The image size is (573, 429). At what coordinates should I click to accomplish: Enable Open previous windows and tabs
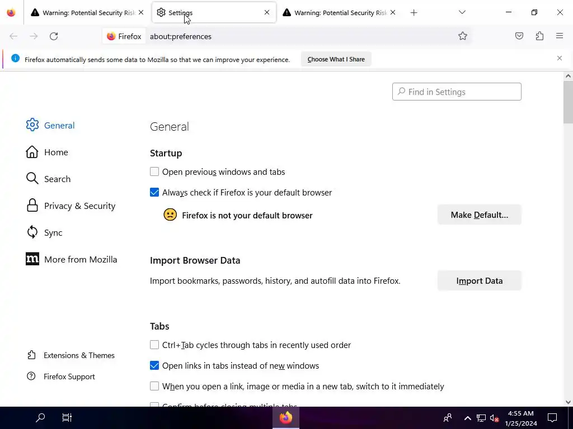point(154,171)
